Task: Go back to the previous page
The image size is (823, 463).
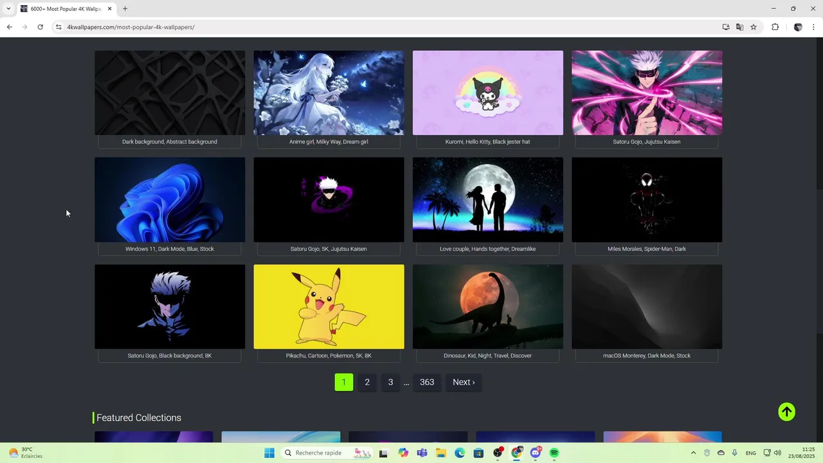Action: point(9,27)
